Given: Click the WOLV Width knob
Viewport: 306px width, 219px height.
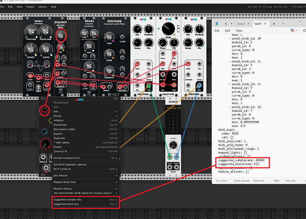Looking at the screenshot, I should [x=46, y=49].
